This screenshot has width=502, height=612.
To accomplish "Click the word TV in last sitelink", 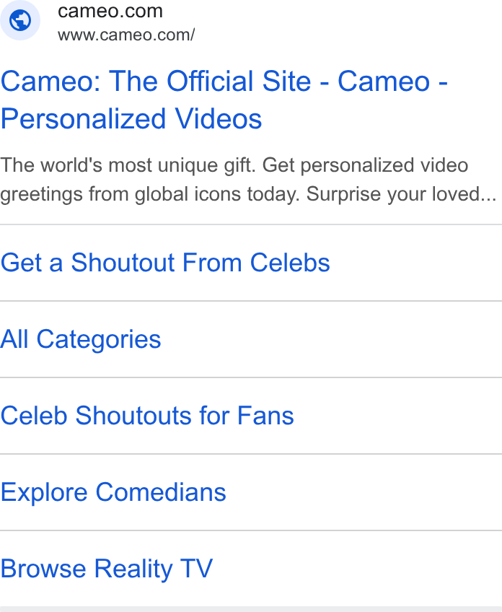I will pyautogui.click(x=197, y=568).
